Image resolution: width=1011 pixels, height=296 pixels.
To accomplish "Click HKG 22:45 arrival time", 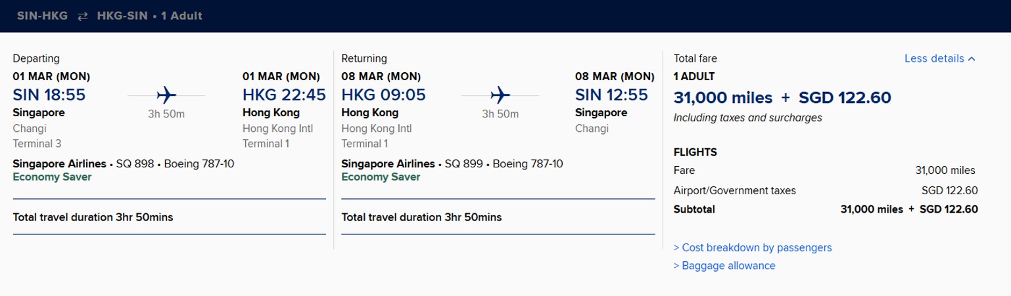I will tap(284, 95).
